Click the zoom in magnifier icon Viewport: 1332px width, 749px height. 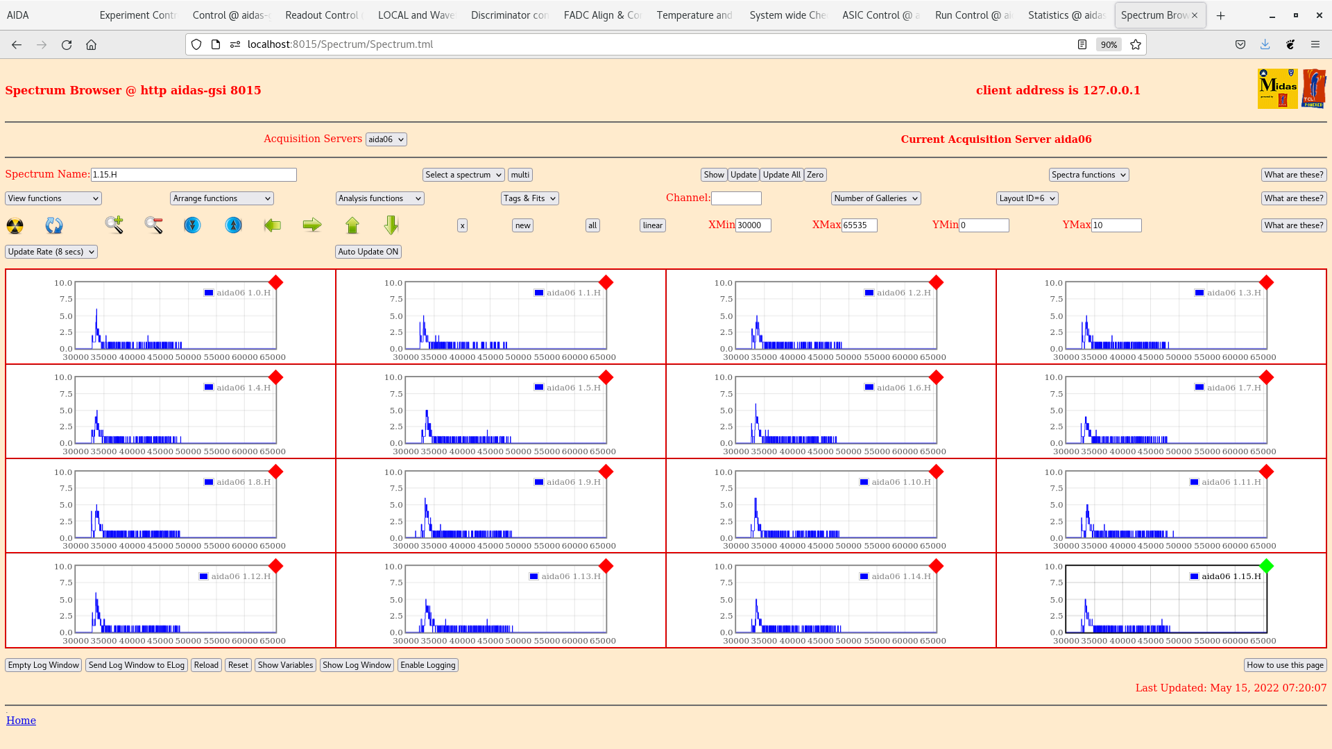tap(114, 225)
